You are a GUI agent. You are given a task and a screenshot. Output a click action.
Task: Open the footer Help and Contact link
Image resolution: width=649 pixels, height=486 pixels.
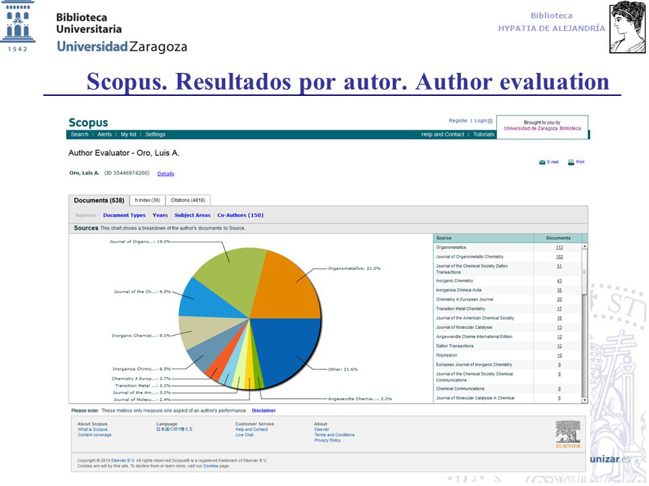coord(251,430)
